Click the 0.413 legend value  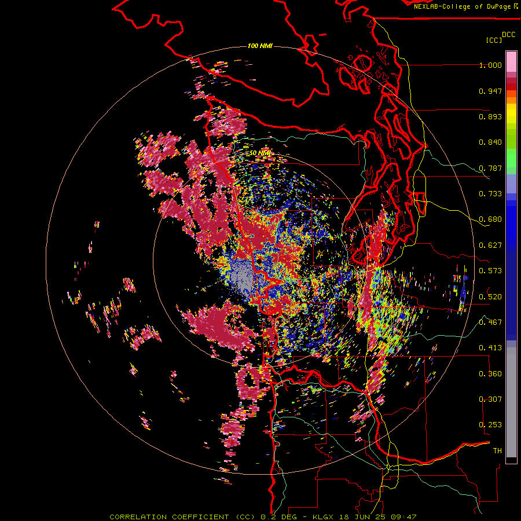click(490, 348)
